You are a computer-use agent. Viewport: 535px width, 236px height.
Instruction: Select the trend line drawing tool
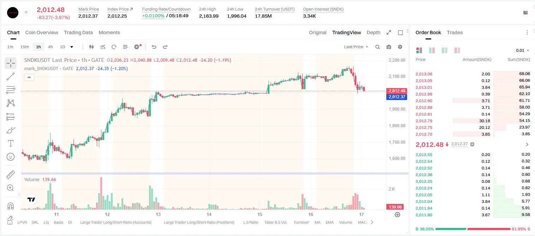pos(11,76)
